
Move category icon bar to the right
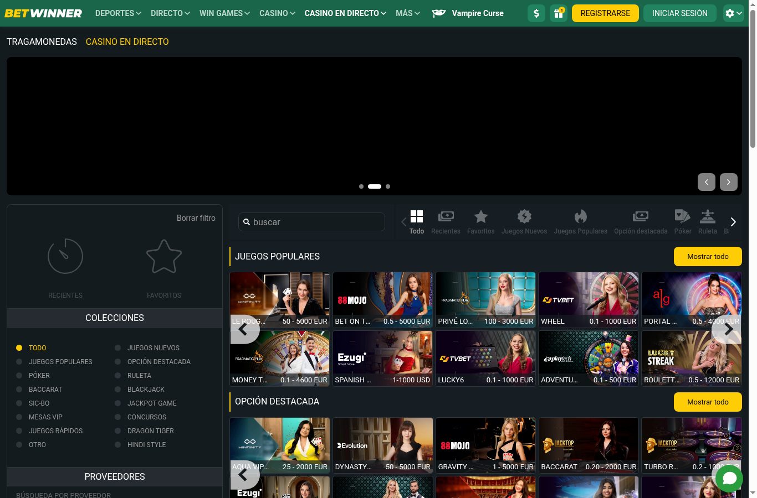point(733,222)
